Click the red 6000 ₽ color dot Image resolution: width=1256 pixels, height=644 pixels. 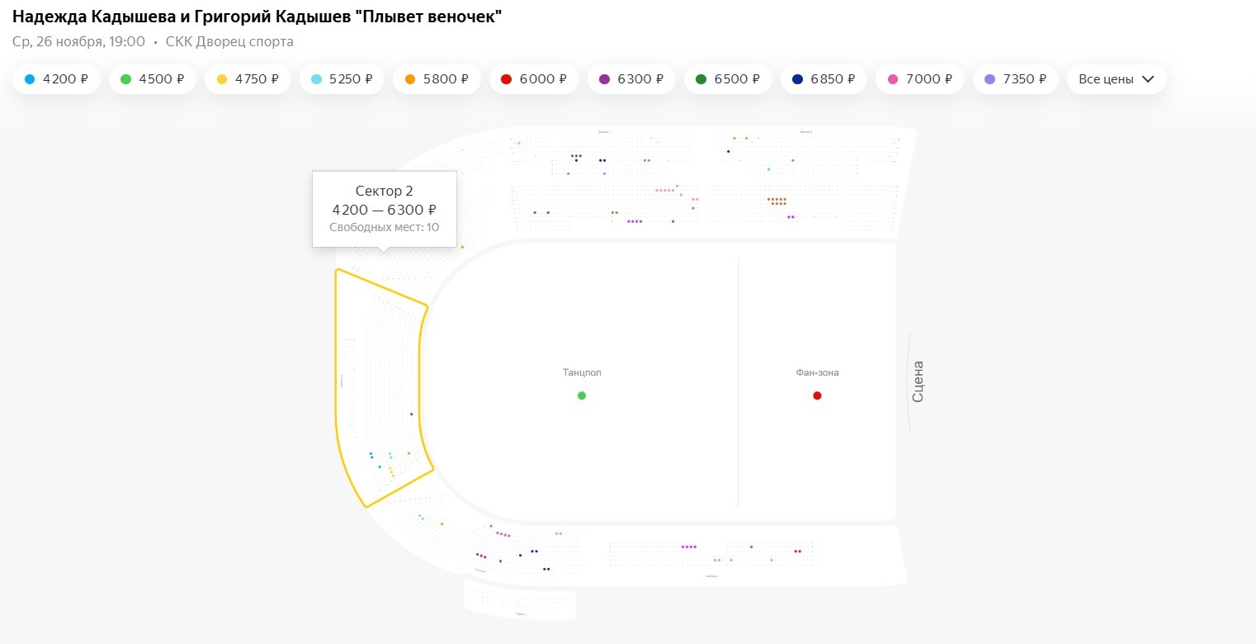[x=507, y=79]
